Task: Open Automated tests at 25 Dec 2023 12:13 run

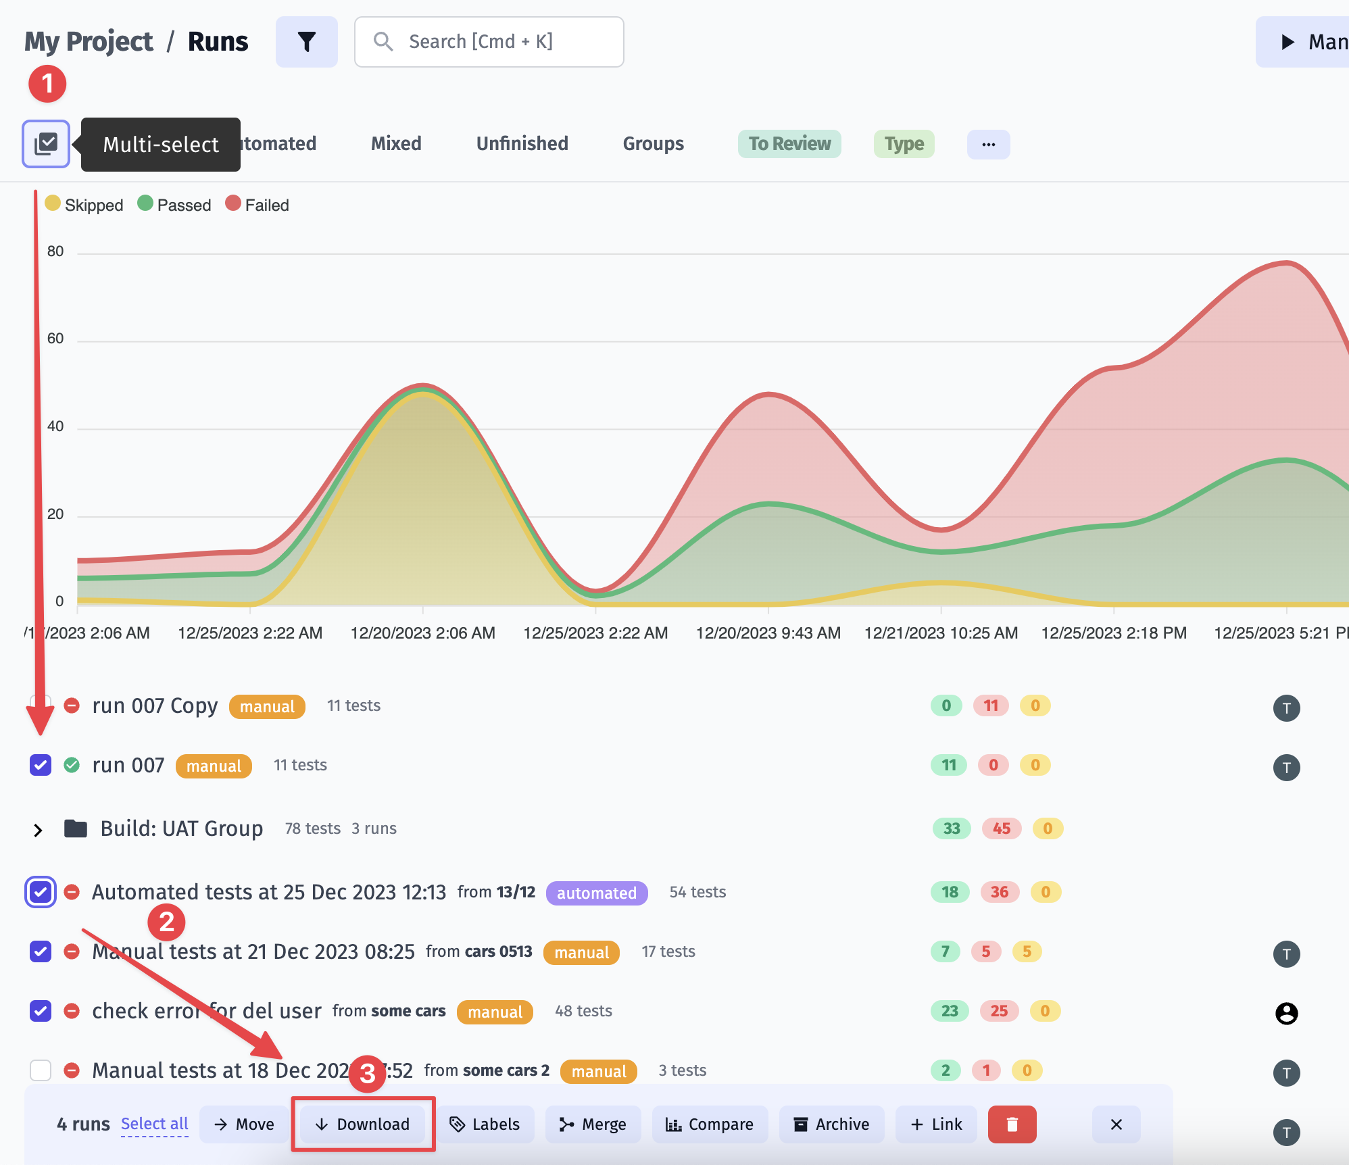Action: (x=269, y=892)
